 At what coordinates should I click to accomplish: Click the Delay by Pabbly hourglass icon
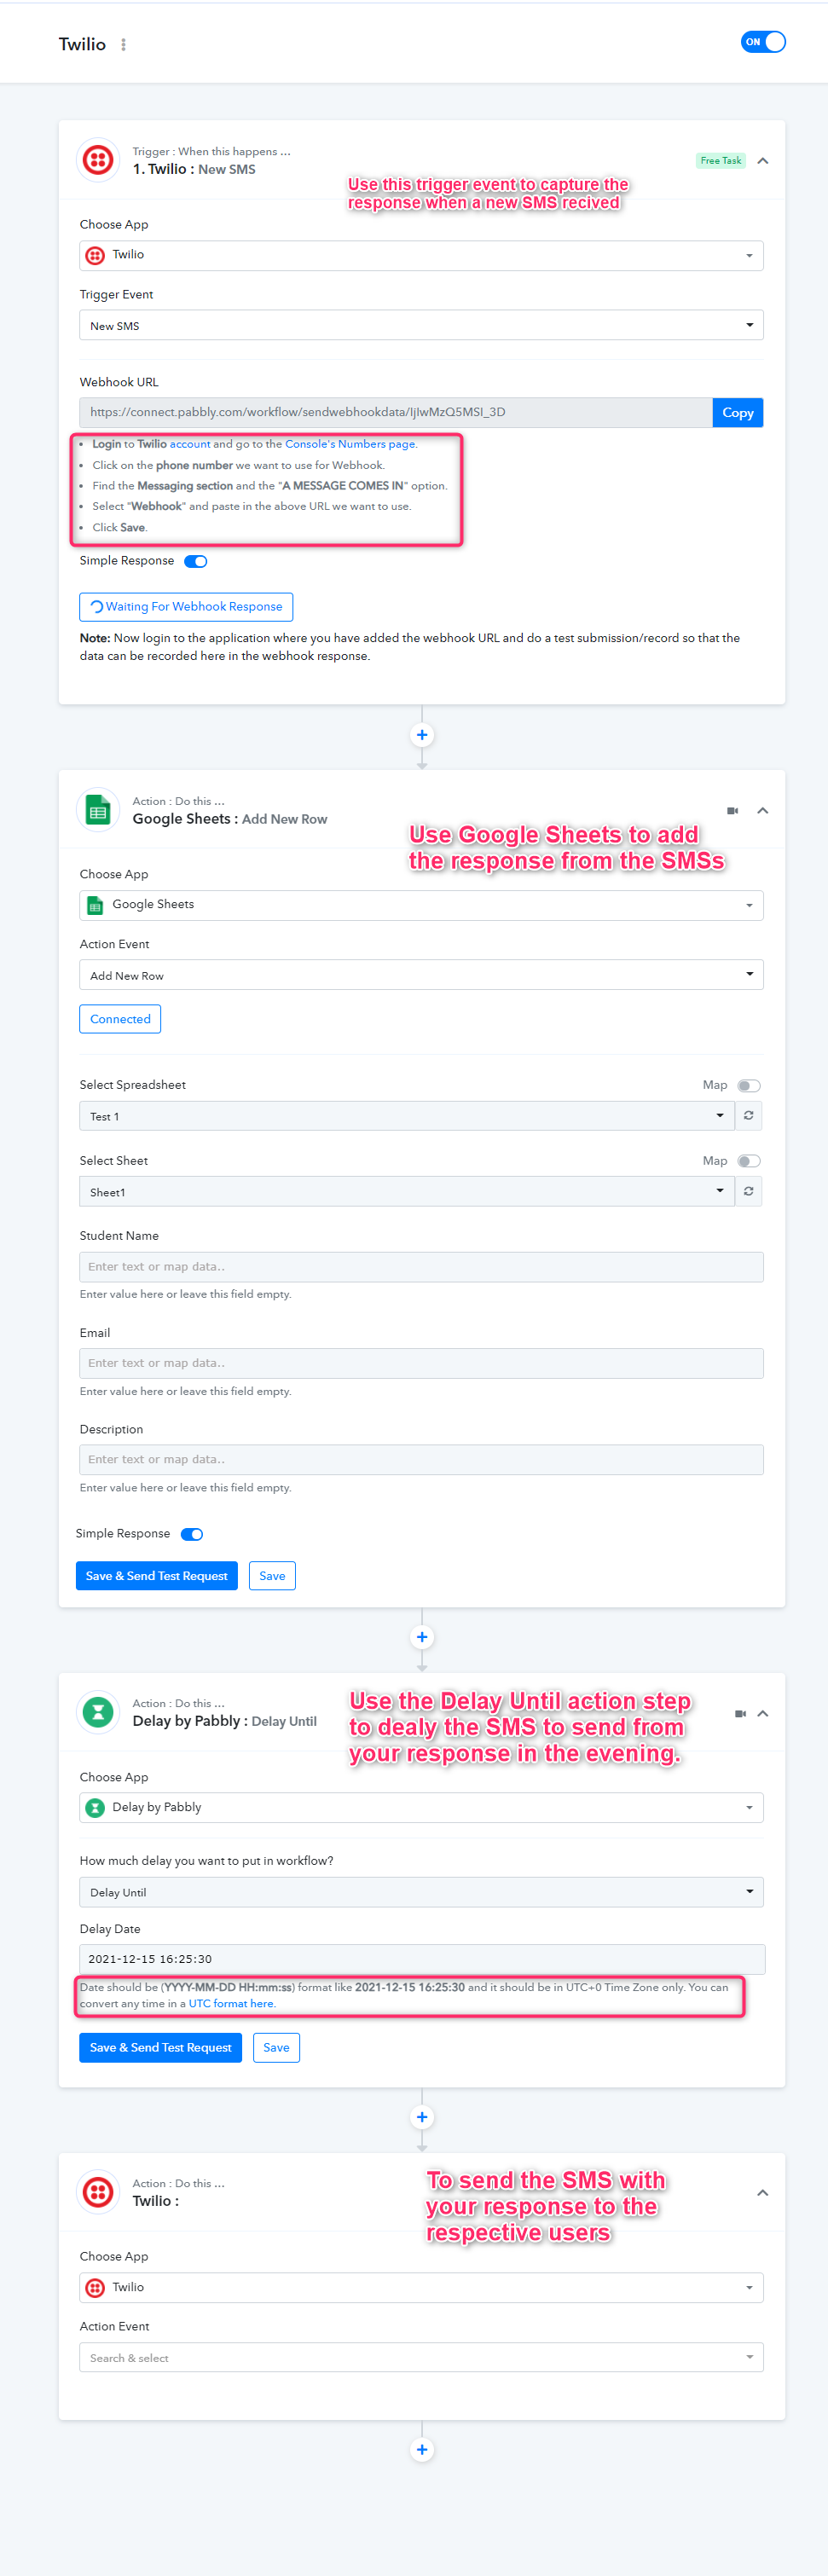coord(98,1713)
